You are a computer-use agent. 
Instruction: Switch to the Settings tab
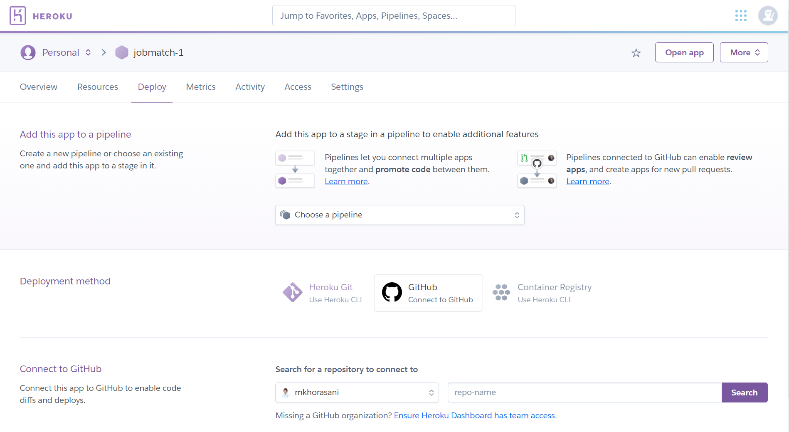tap(347, 87)
